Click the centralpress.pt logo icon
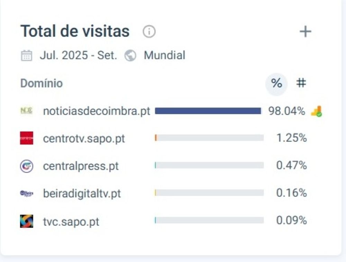Viewport: 346px width, 262px height. pyautogui.click(x=27, y=166)
